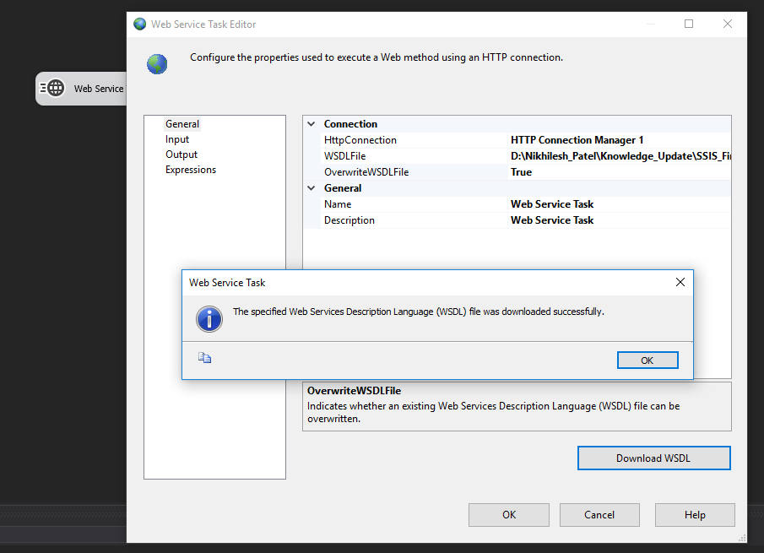Click the globe icon in the editor title bar
This screenshot has height=553, width=764.
(x=140, y=24)
